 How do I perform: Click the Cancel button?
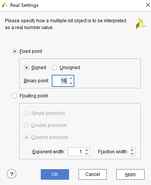[x=92, y=174]
